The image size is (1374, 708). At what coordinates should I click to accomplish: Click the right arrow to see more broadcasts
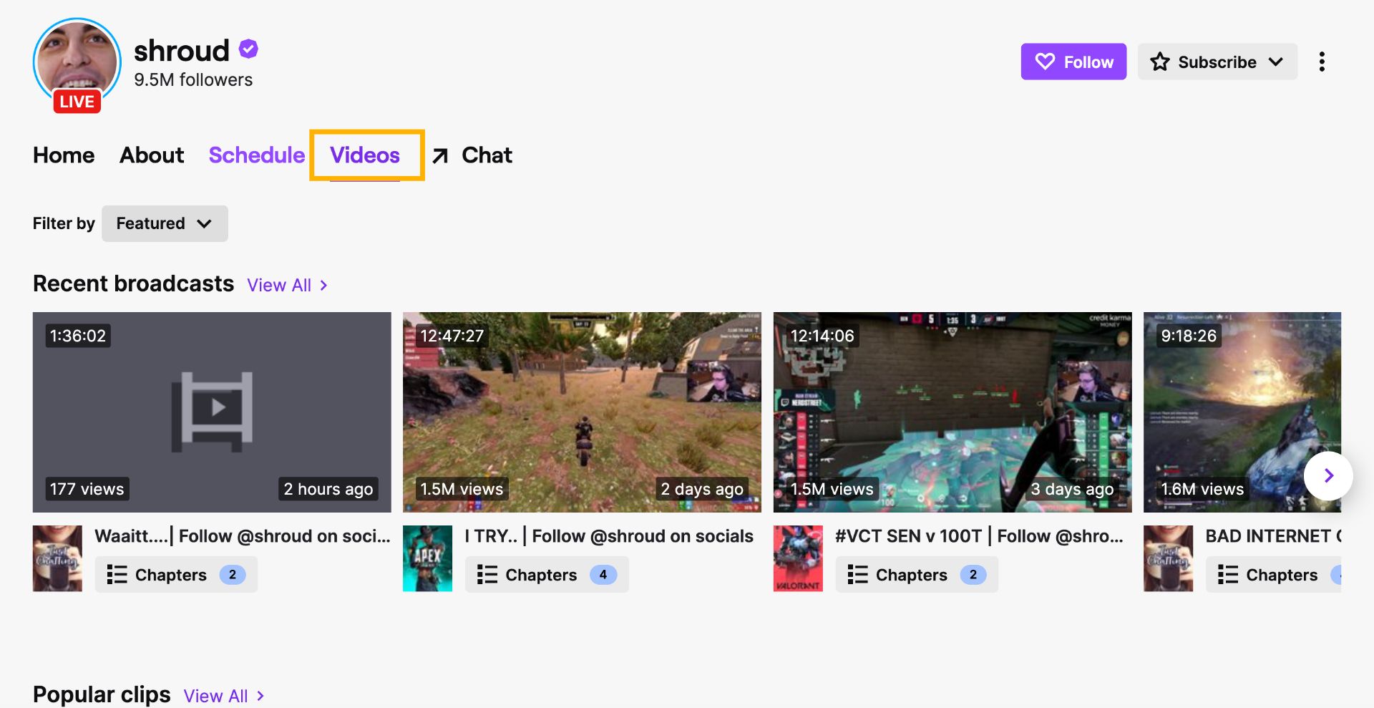point(1329,475)
